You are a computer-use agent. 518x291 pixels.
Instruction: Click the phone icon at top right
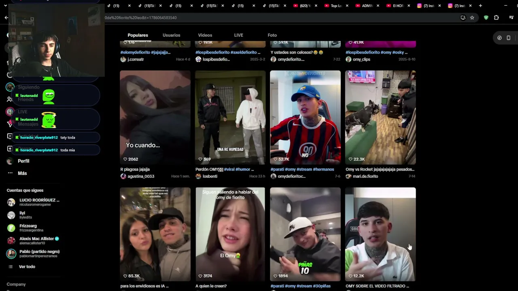(x=509, y=38)
